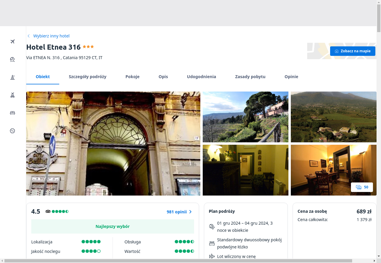Viewport: 381px width, 263px height.
Task: Click the 4.5 rating score
Action: [36, 212]
